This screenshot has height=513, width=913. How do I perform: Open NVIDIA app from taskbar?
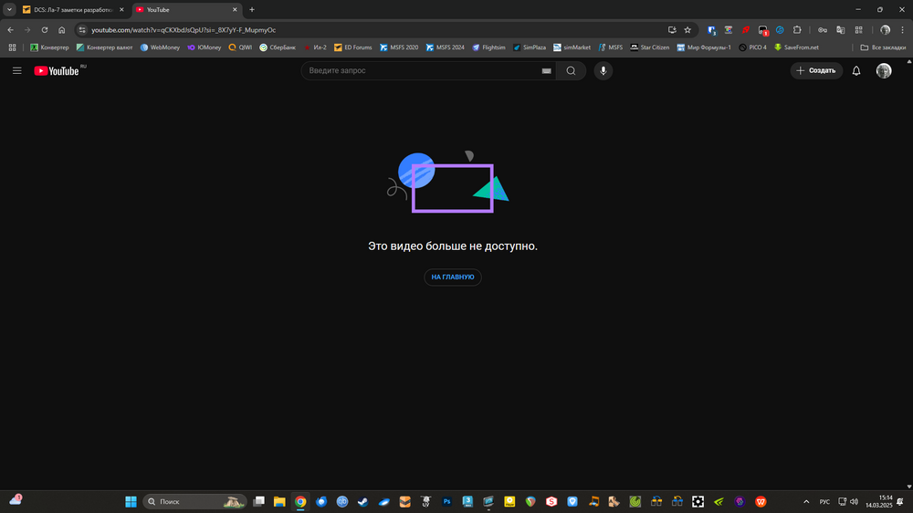(719, 501)
